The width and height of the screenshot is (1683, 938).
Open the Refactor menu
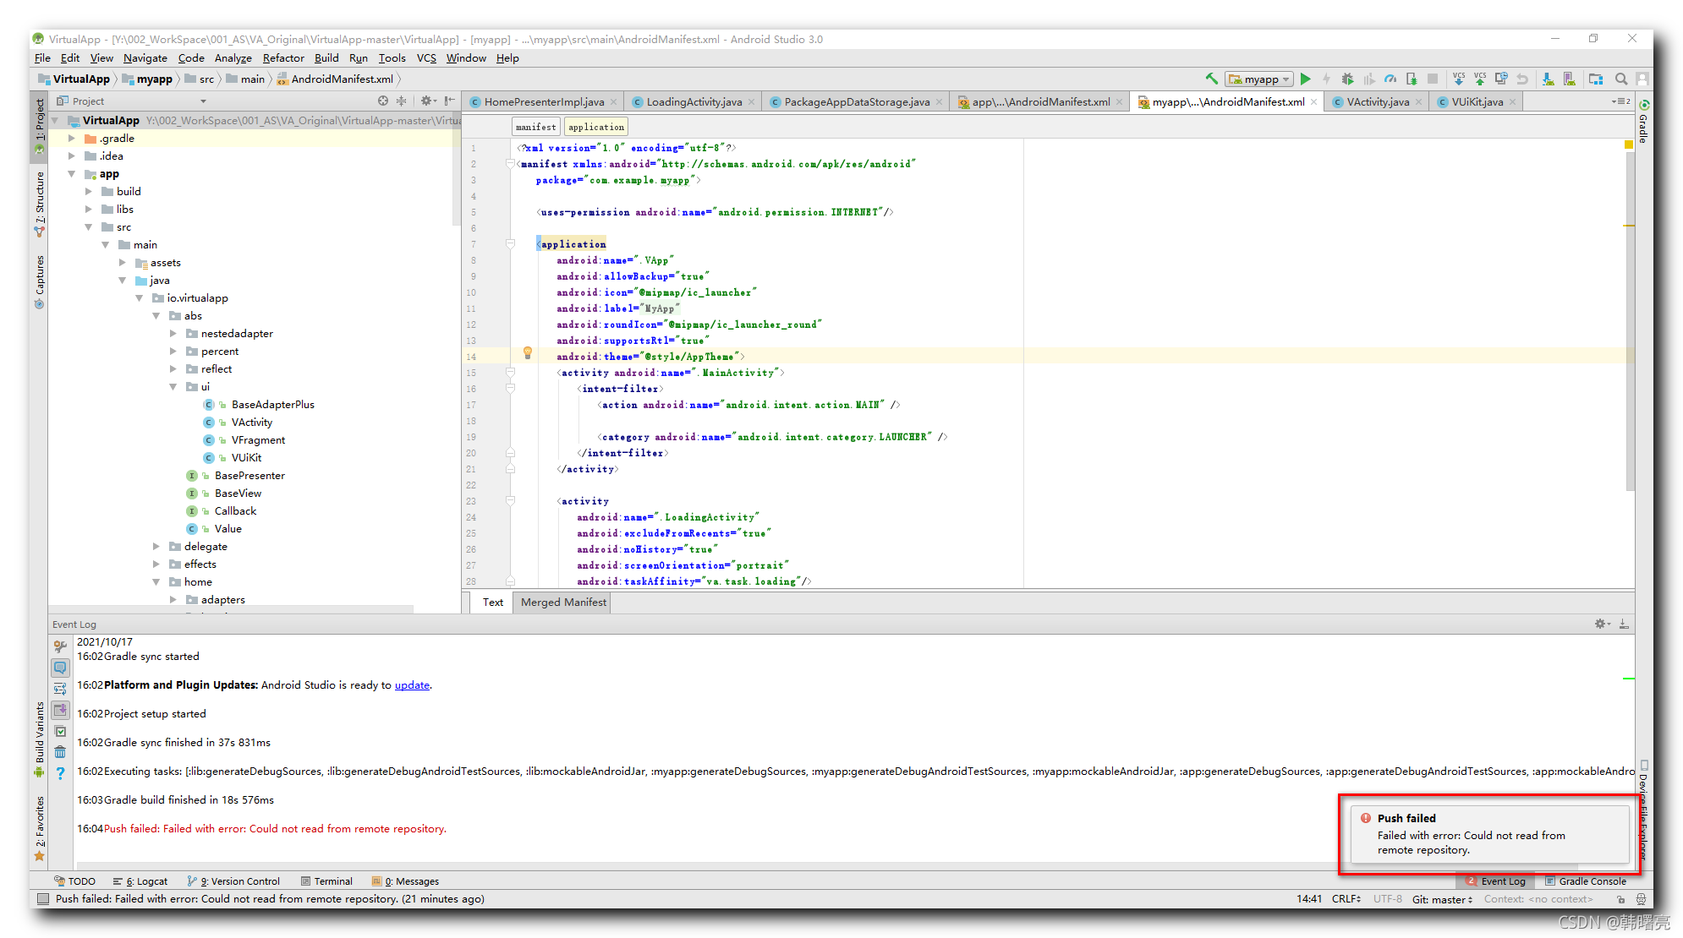click(x=282, y=58)
